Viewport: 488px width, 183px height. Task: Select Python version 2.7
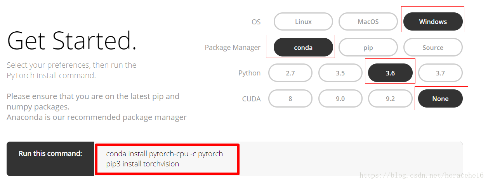290,73
